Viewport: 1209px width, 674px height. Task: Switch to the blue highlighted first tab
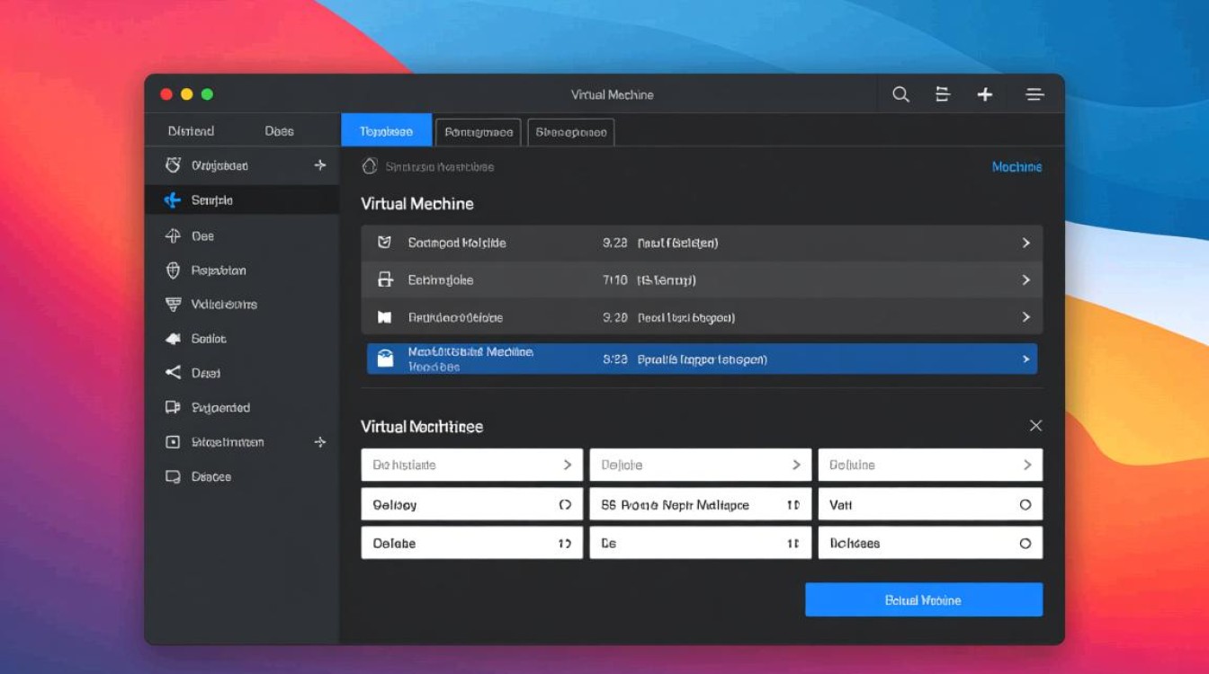point(386,131)
